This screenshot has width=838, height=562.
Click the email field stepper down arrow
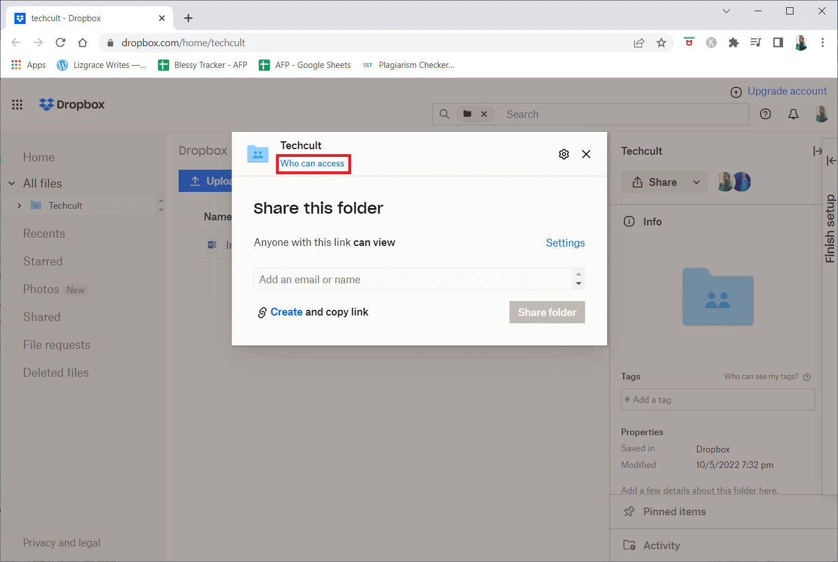579,284
